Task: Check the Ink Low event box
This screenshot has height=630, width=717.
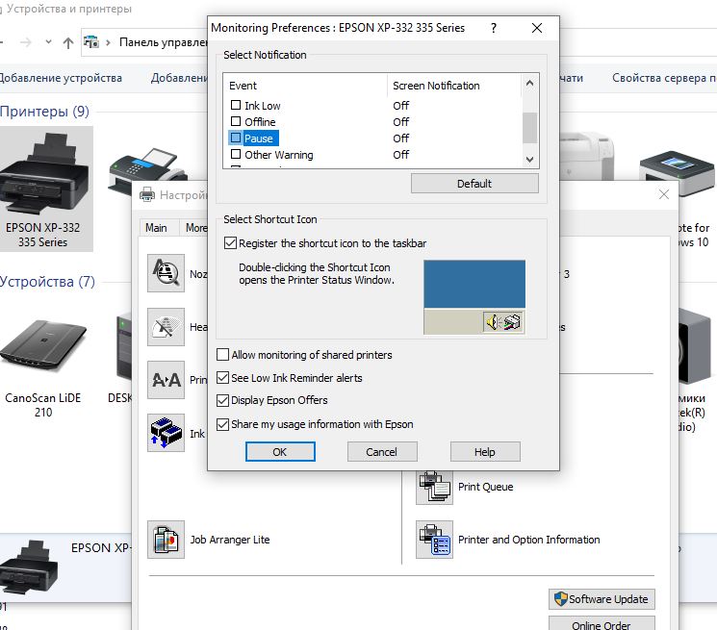Action: click(236, 105)
